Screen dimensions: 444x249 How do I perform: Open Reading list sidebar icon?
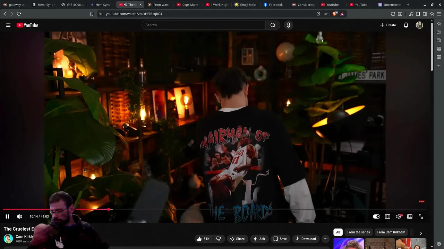[439, 57]
